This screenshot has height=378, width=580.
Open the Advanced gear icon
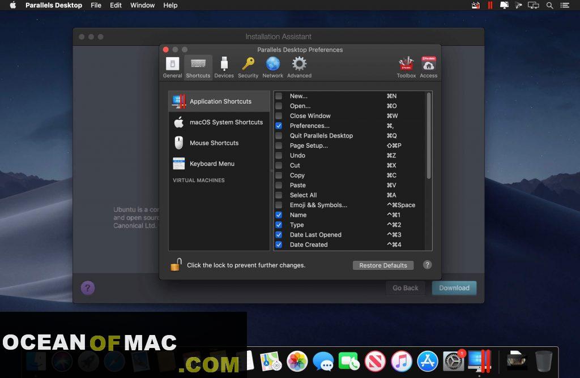click(x=299, y=63)
